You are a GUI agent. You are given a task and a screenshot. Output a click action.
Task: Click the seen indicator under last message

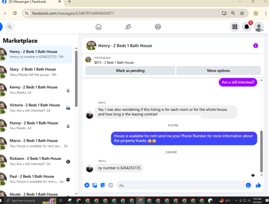[x=253, y=175]
